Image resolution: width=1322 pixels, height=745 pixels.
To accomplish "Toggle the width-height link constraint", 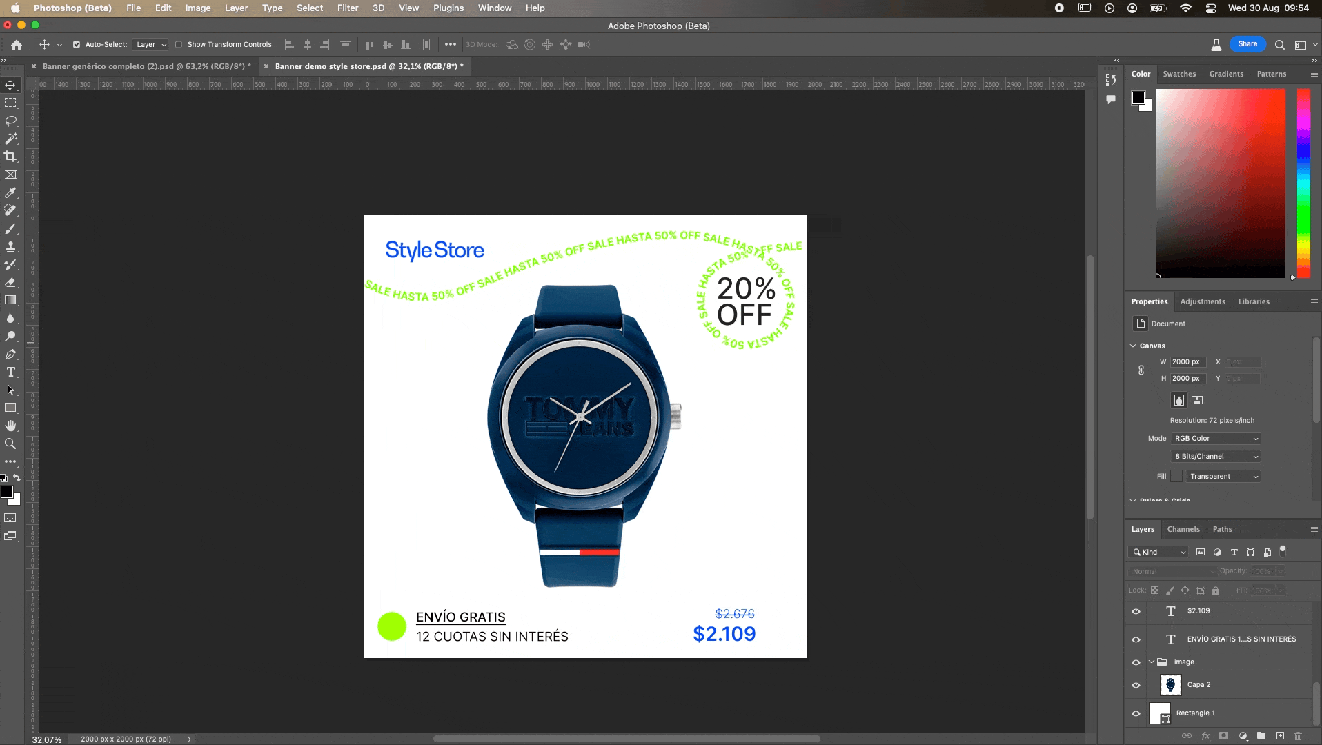I will pos(1141,370).
